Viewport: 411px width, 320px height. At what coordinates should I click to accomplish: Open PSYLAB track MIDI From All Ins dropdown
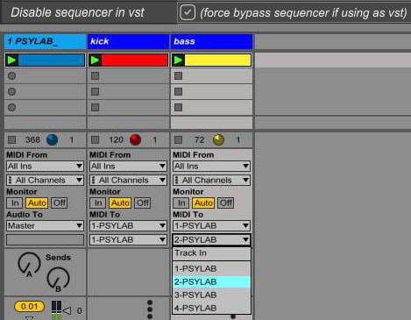tap(45, 167)
